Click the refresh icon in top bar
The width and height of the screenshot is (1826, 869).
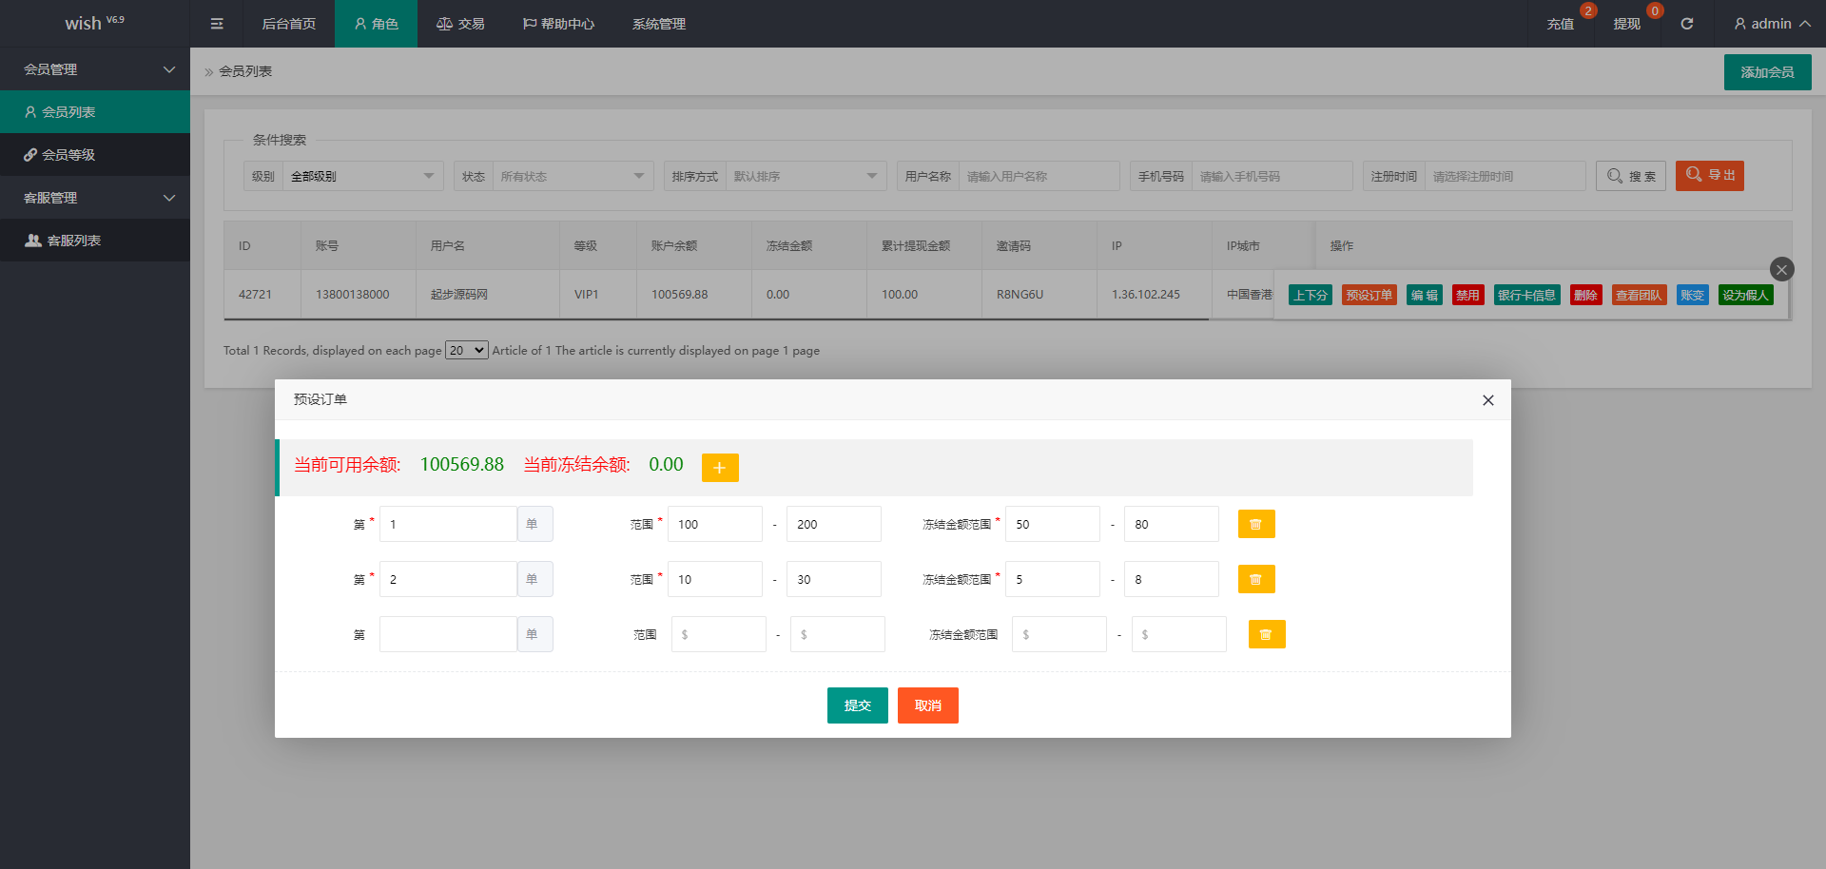pos(1686,24)
